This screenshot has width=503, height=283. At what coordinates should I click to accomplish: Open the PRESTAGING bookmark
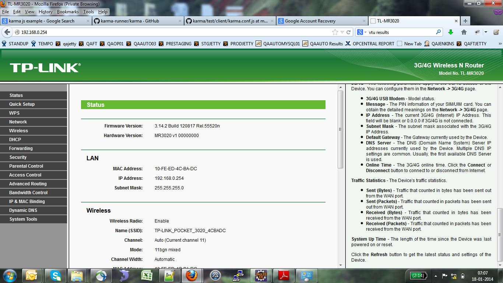pyautogui.click(x=175, y=43)
